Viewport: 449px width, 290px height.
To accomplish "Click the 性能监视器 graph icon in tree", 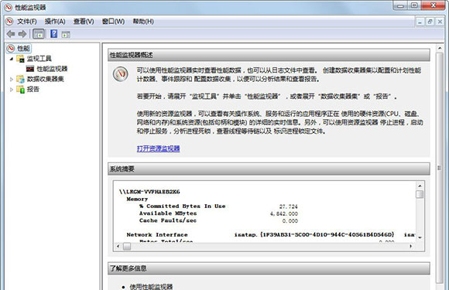I will (x=30, y=69).
